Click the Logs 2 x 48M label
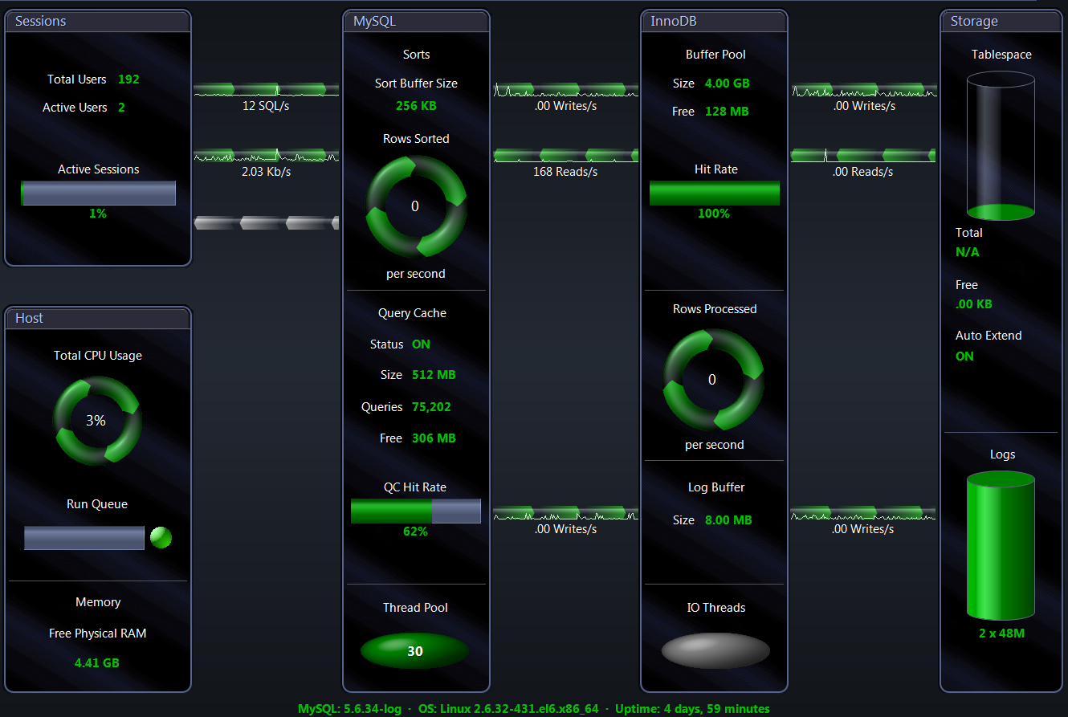The image size is (1068, 717). point(1001,633)
